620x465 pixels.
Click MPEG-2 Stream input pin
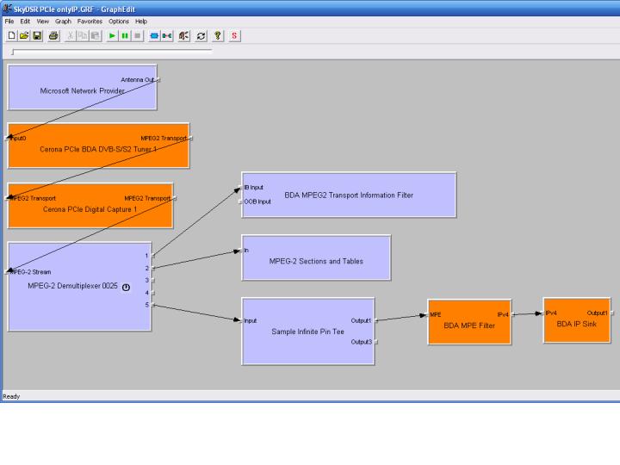(x=6, y=272)
